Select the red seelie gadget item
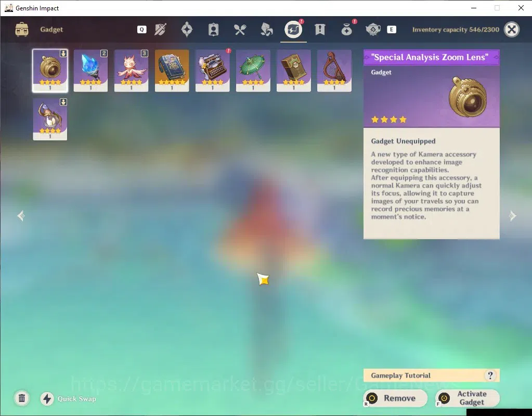 click(131, 71)
